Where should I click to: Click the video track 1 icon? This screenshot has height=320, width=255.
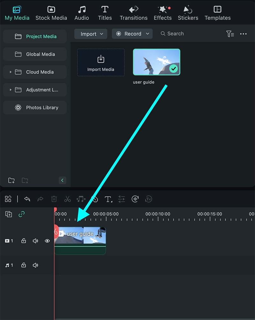[7, 241]
